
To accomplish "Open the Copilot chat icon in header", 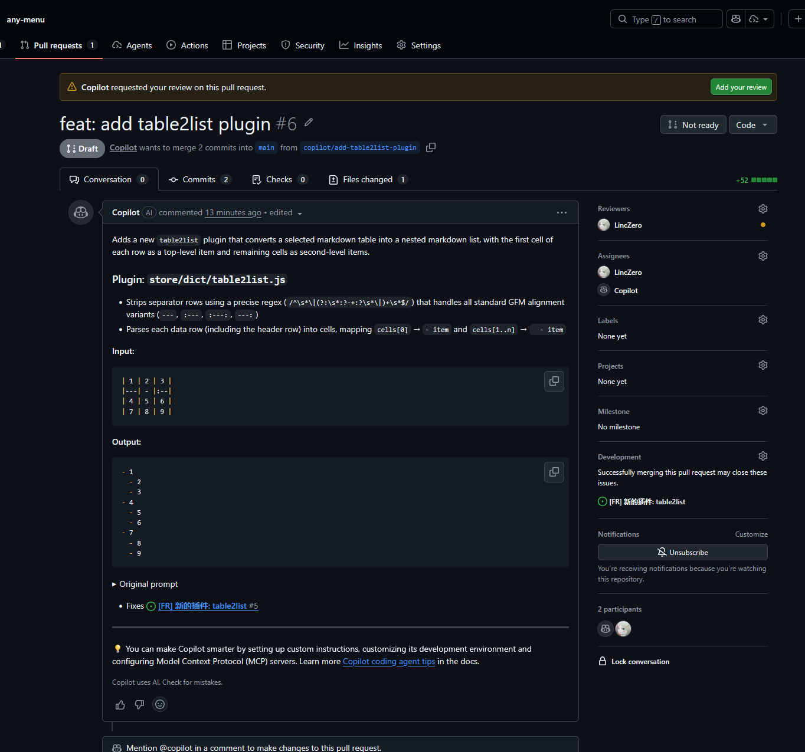I will coord(736,19).
